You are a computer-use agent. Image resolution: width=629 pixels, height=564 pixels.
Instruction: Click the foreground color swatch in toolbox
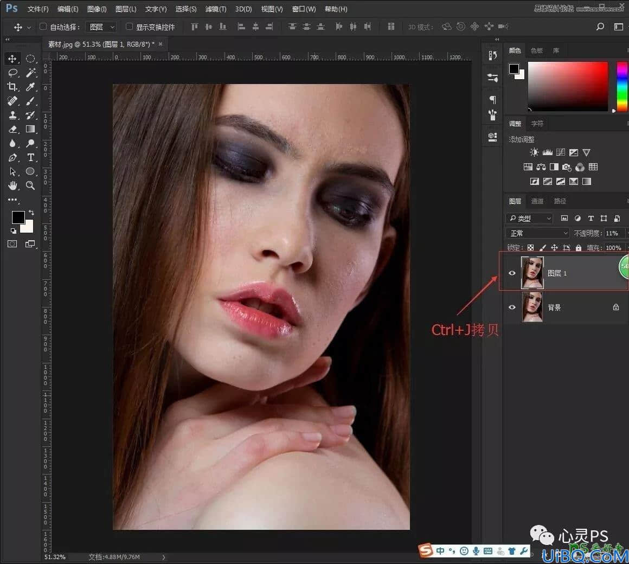point(18,216)
